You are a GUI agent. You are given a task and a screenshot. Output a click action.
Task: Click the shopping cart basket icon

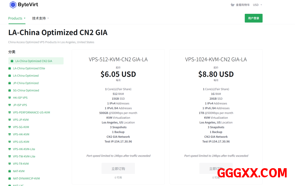tap(232, 5)
